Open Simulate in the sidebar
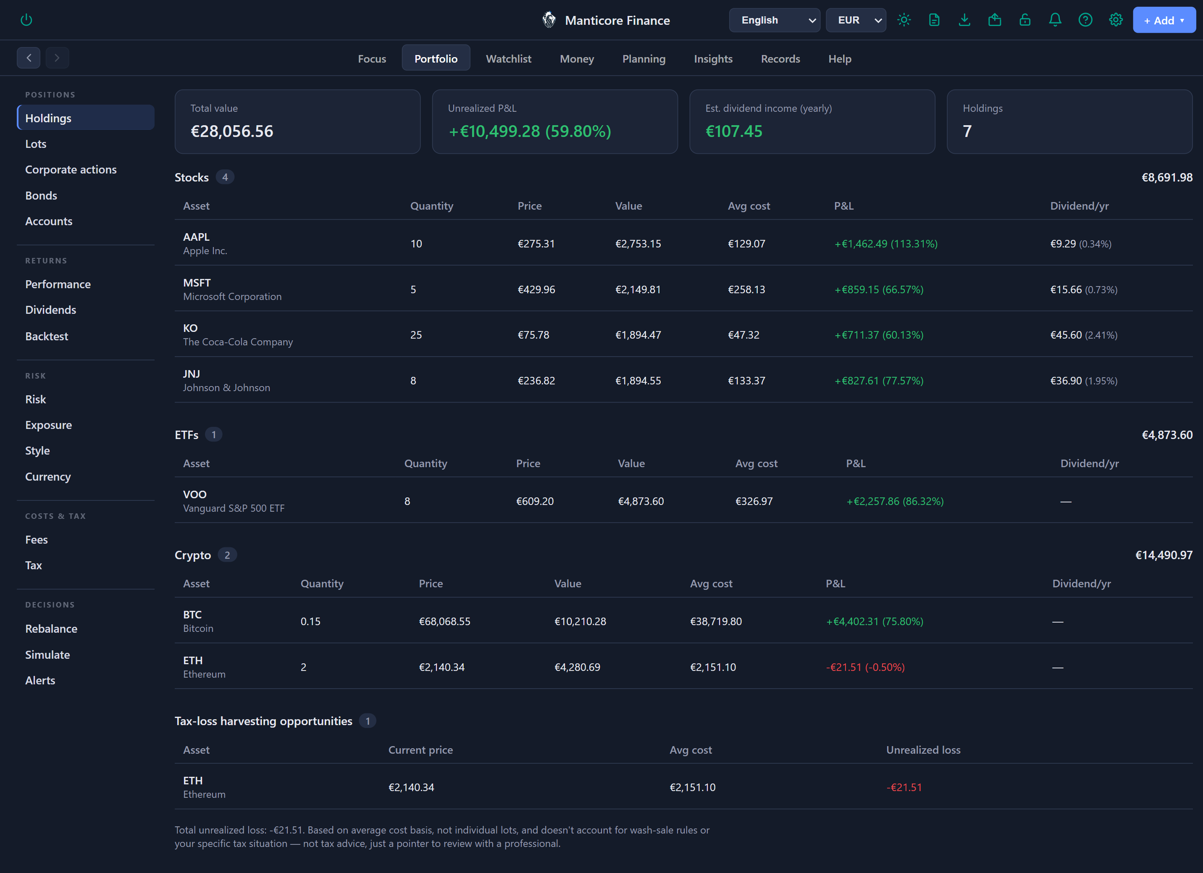This screenshot has width=1203, height=873. [85, 655]
